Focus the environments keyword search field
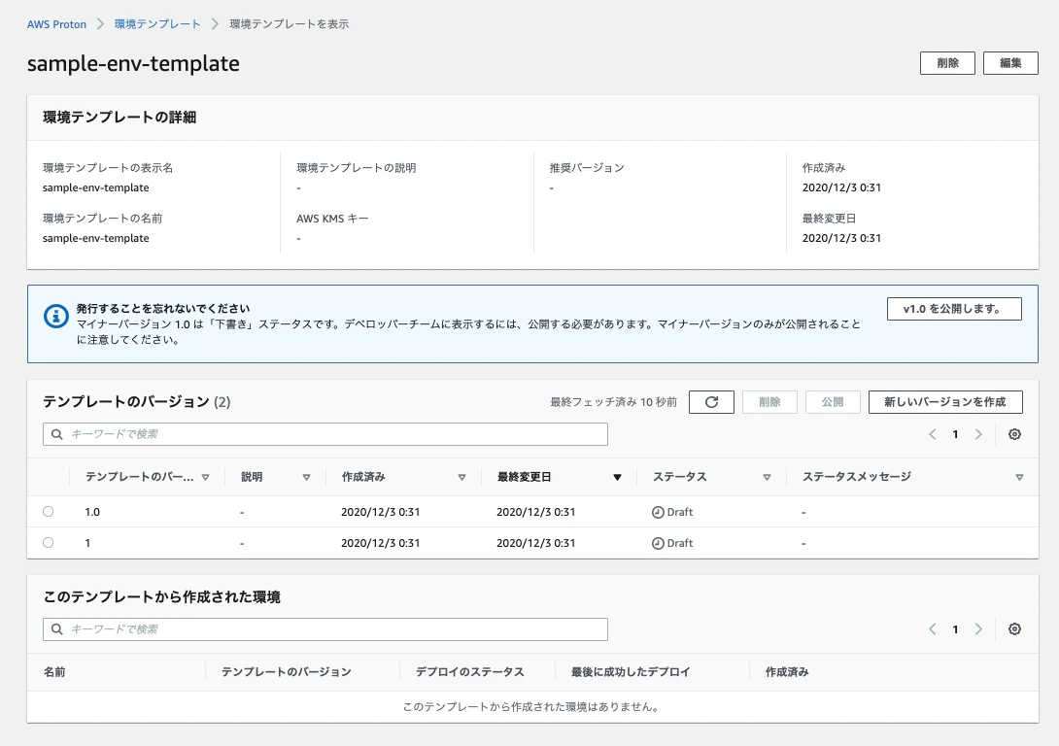This screenshot has height=746, width=1059. point(325,628)
